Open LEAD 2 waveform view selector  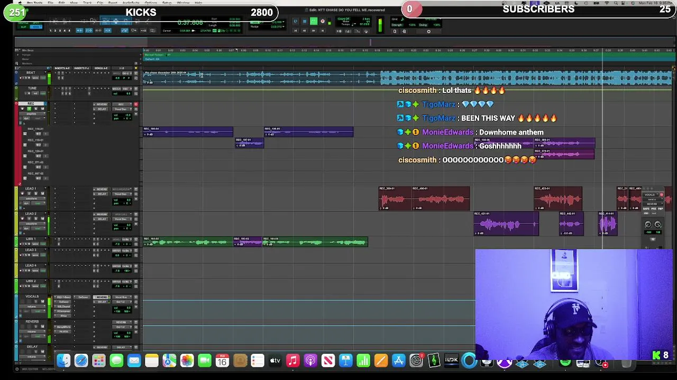(x=32, y=224)
